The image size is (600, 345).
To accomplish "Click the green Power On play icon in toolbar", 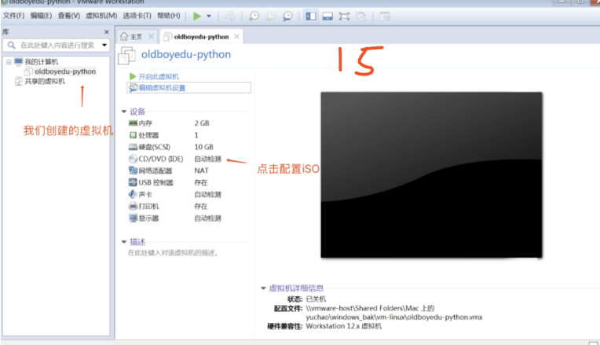I will pyautogui.click(x=197, y=16).
